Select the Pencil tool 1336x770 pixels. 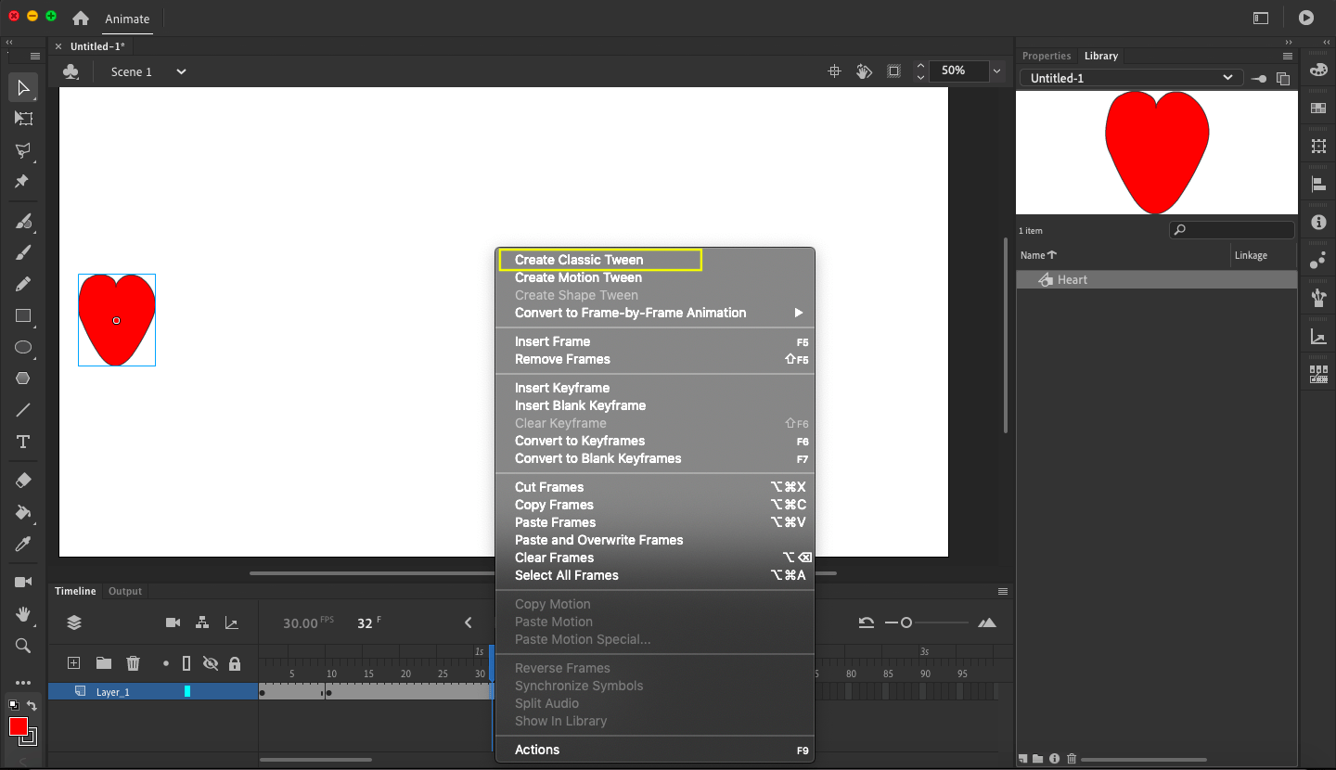(x=22, y=284)
